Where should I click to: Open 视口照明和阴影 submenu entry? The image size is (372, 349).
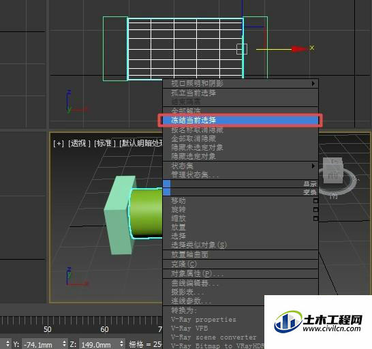pos(241,84)
